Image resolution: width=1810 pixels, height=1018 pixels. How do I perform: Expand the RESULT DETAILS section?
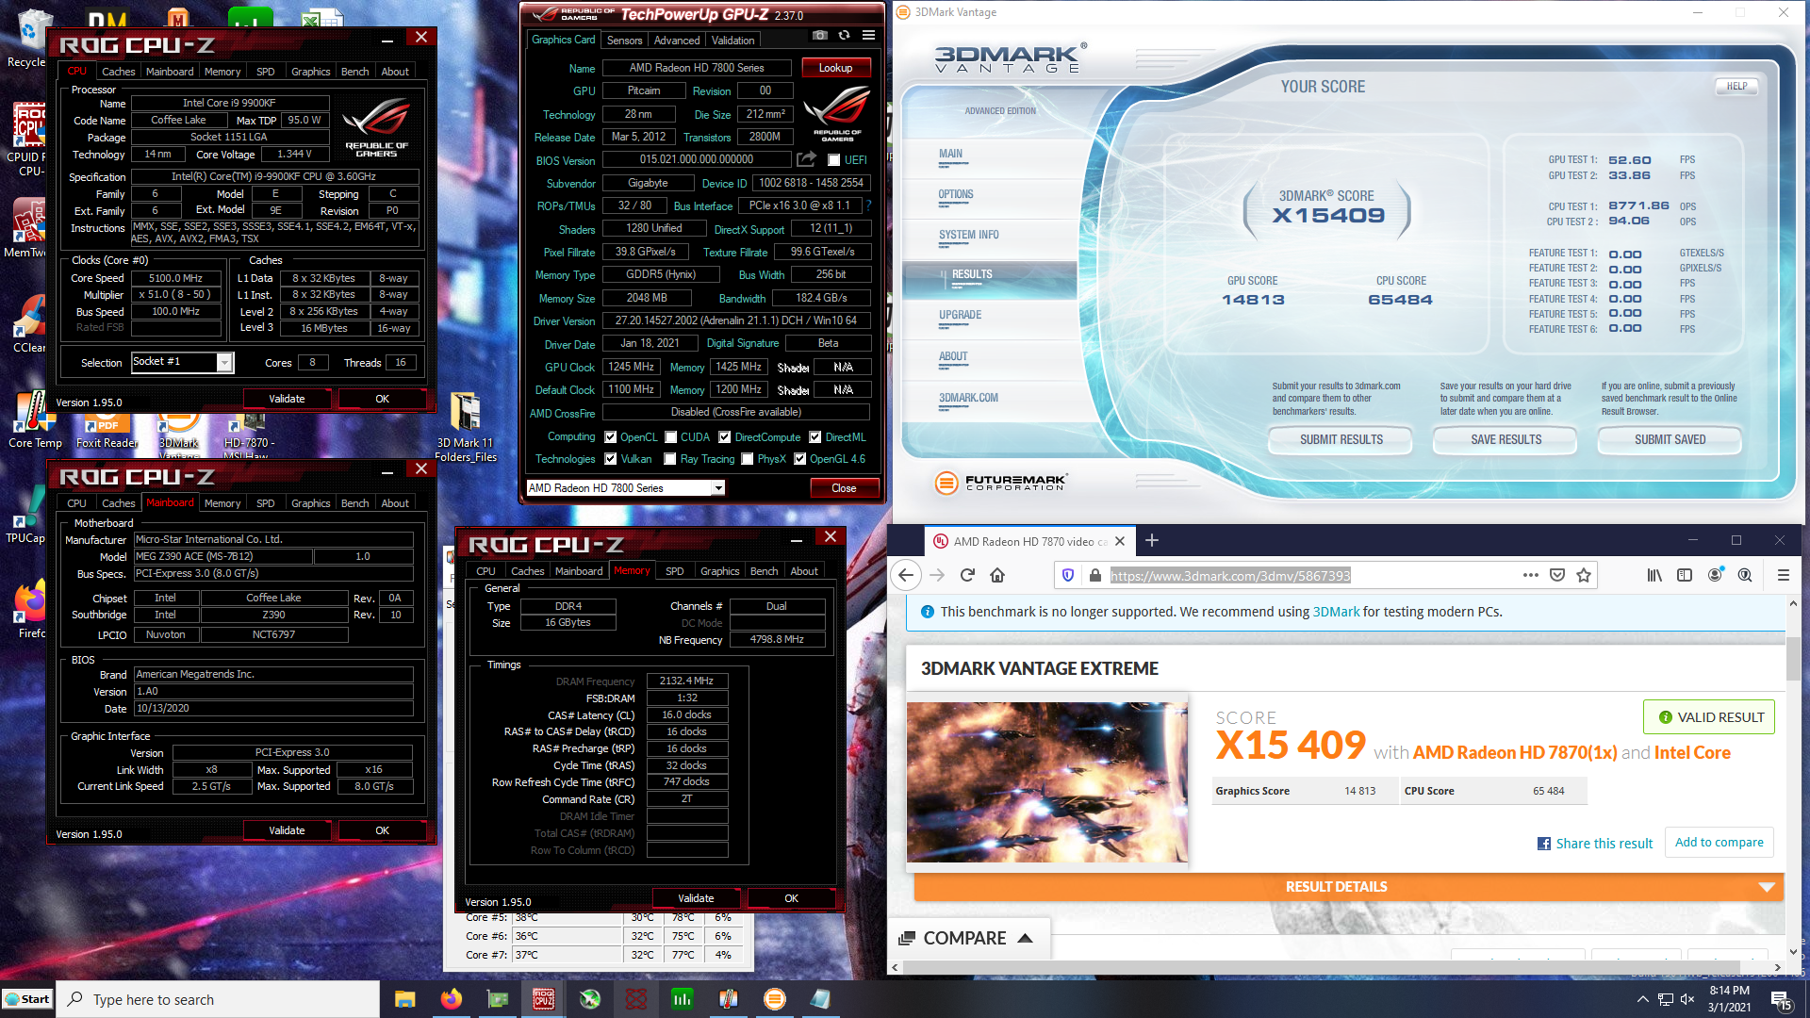1348,887
